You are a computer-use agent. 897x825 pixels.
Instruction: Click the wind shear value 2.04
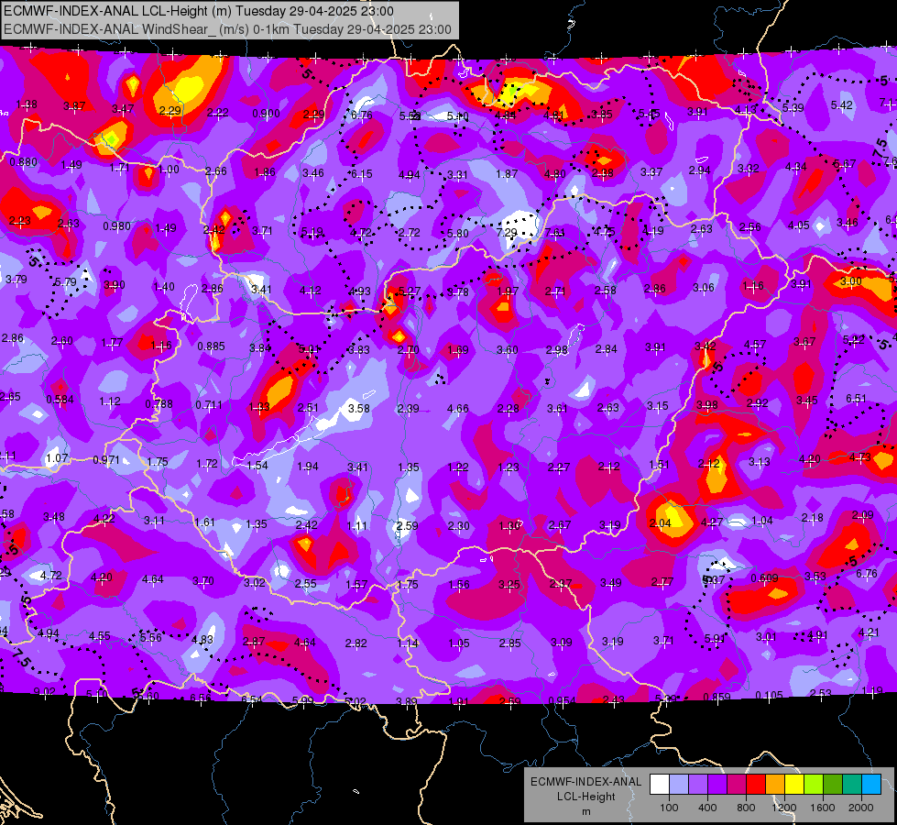click(x=661, y=522)
